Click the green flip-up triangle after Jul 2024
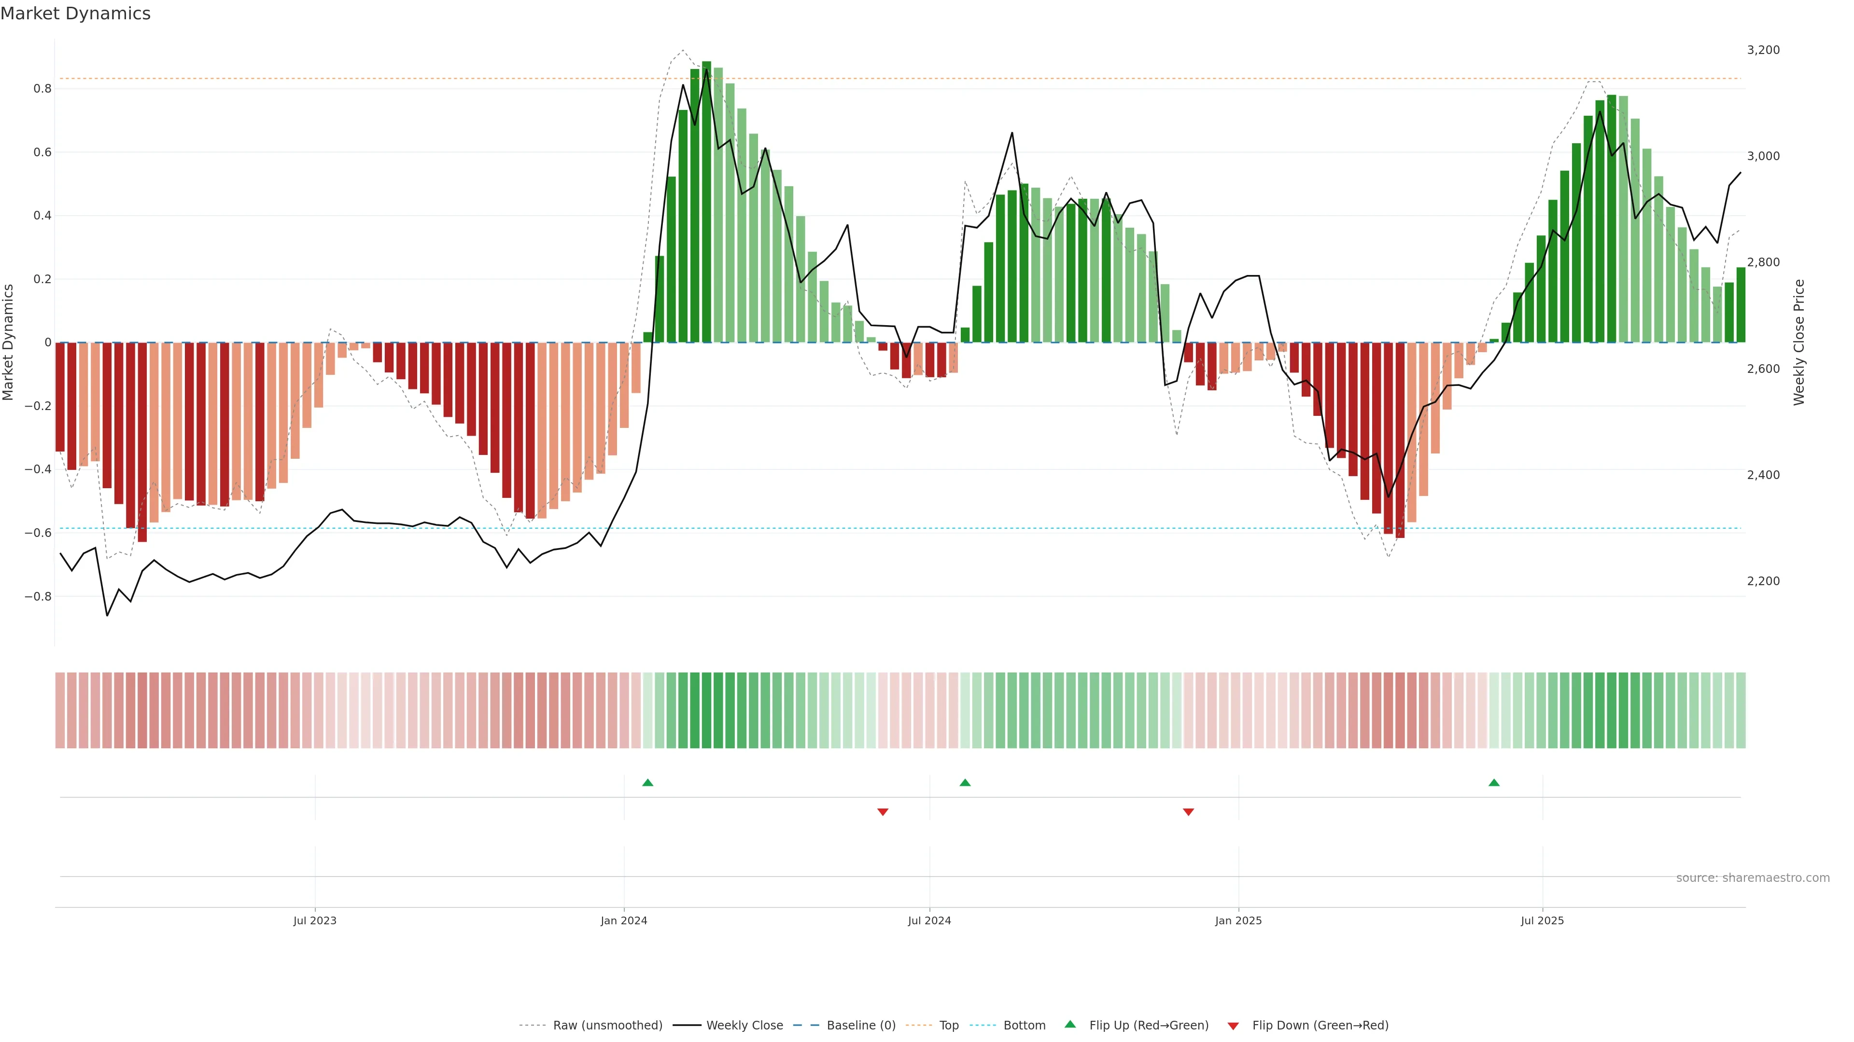 coord(965,782)
